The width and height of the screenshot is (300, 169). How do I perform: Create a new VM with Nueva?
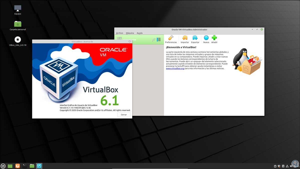[x=206, y=39]
